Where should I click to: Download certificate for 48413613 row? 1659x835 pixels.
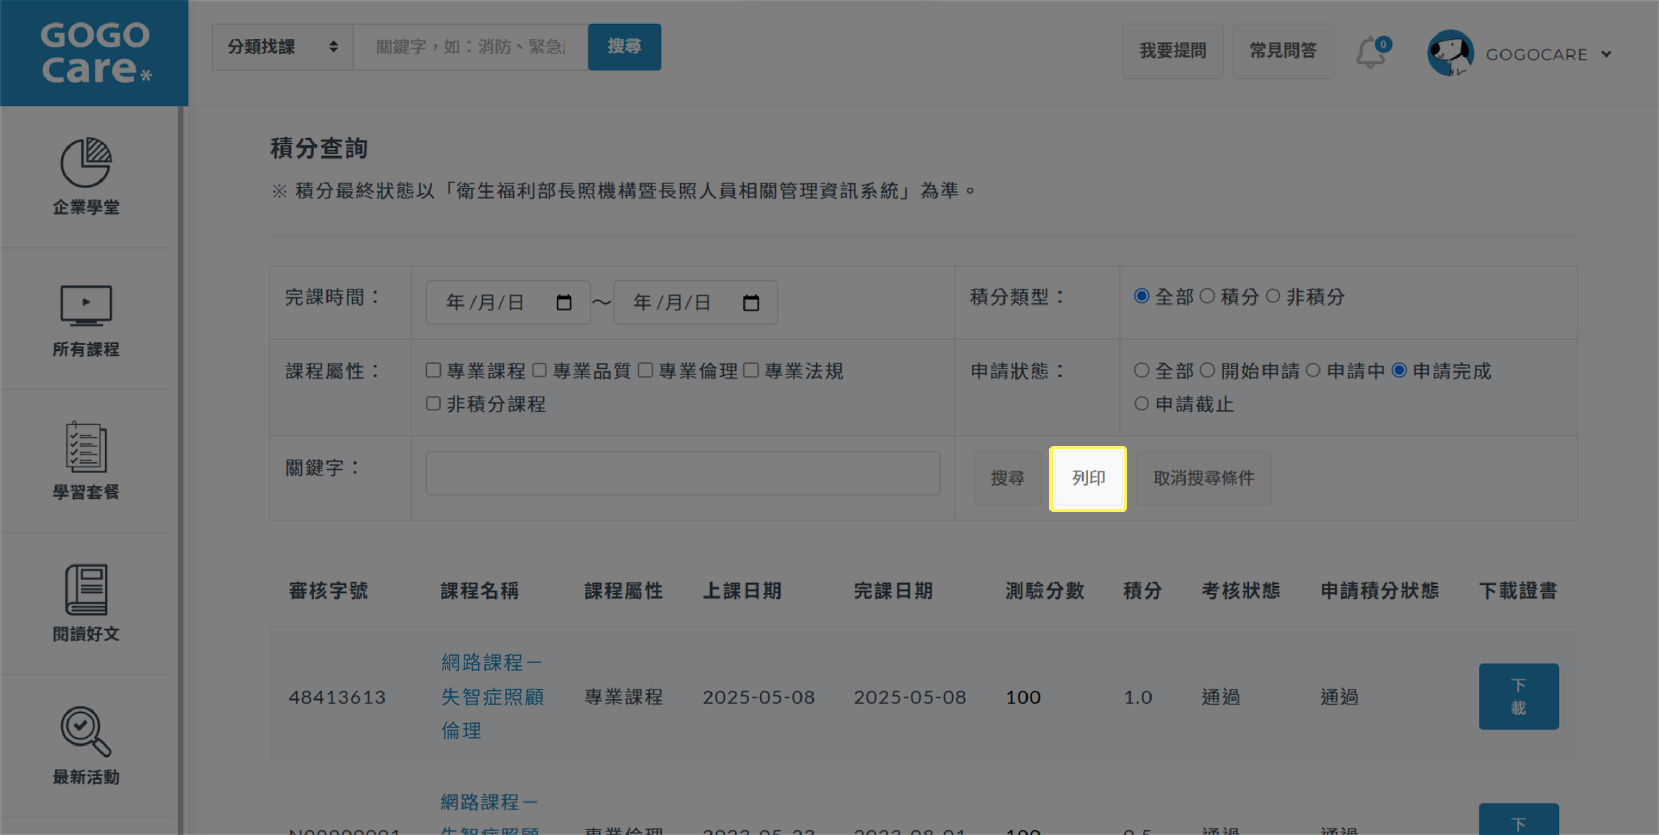pyautogui.click(x=1519, y=696)
